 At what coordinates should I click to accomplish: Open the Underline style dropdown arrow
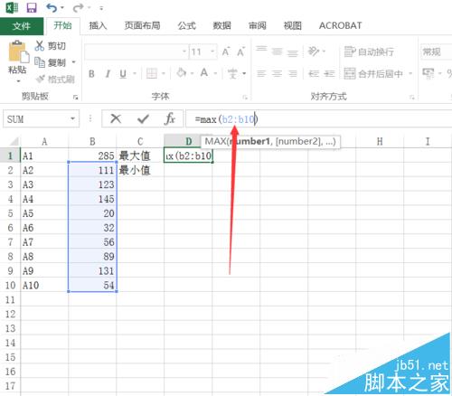135,73
